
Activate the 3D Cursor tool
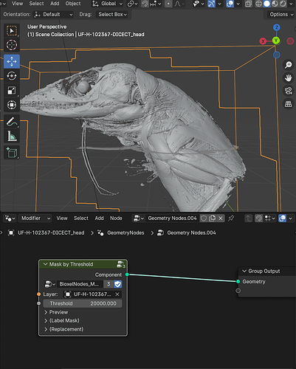(x=12, y=45)
